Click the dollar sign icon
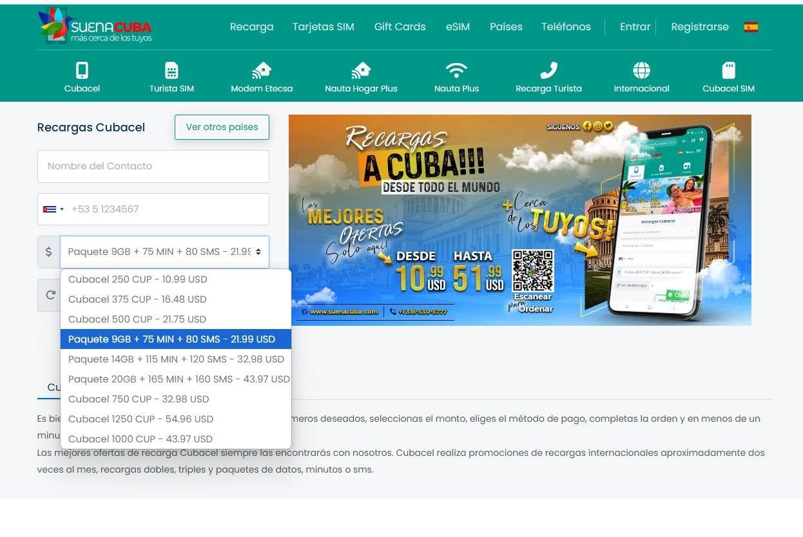803x537 pixels. coord(48,252)
